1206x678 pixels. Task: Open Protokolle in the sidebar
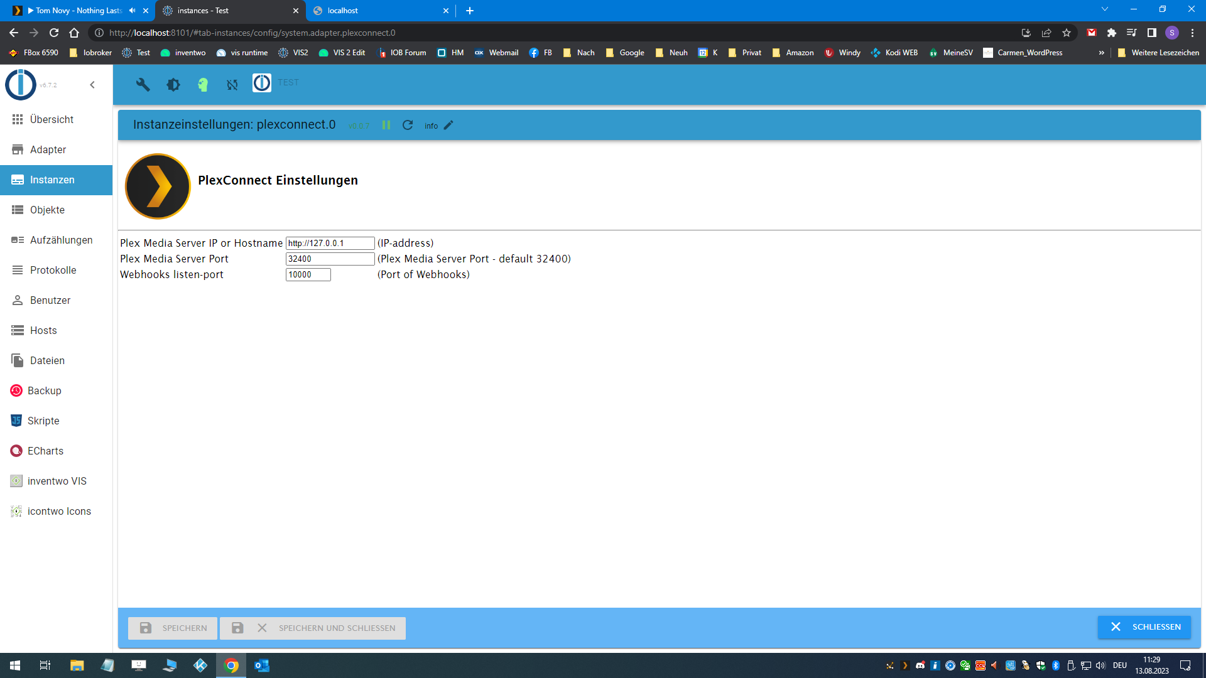(57, 270)
